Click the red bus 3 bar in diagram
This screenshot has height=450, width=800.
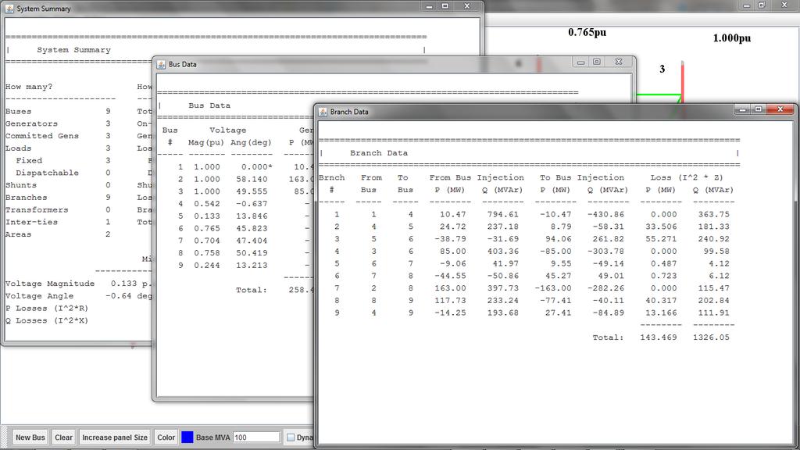[682, 81]
